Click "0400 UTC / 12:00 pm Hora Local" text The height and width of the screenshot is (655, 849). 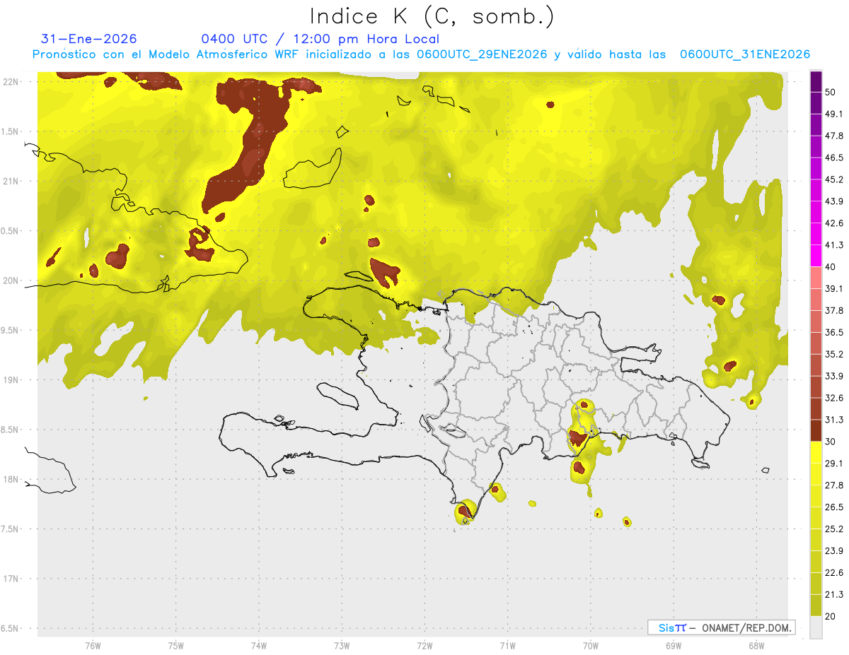320,40
